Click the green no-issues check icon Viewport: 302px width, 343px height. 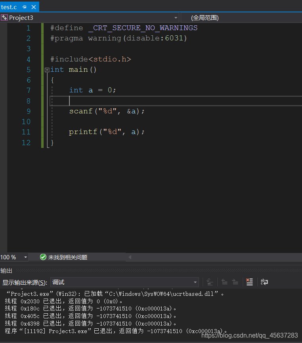pyautogui.click(x=43, y=257)
